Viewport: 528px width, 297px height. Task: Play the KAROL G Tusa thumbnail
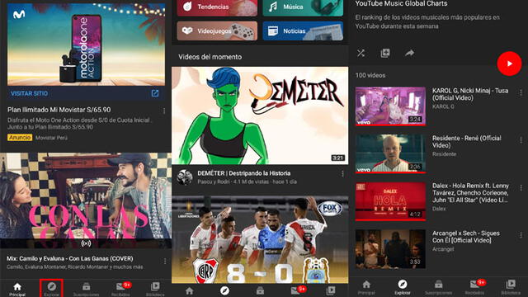point(390,106)
